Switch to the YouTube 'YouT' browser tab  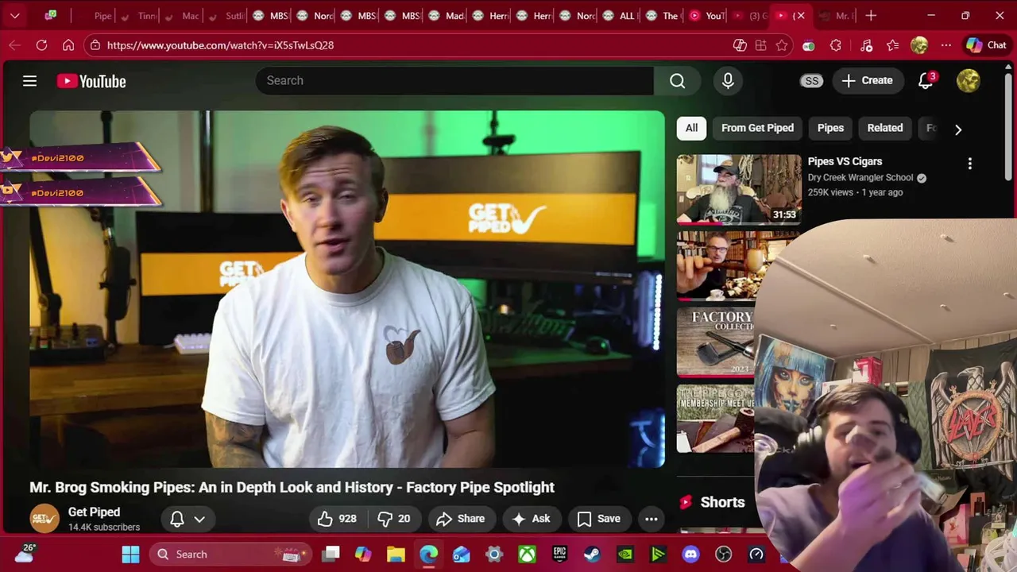706,15
